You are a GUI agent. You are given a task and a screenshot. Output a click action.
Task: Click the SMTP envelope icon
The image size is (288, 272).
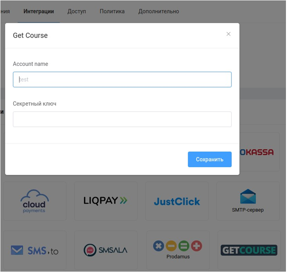point(248,196)
